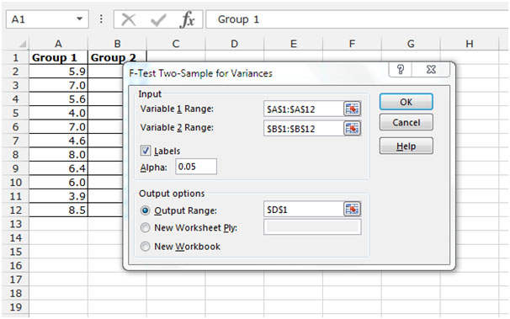The height and width of the screenshot is (319, 510).
Task: Click the Alpha value field
Action: coord(196,167)
